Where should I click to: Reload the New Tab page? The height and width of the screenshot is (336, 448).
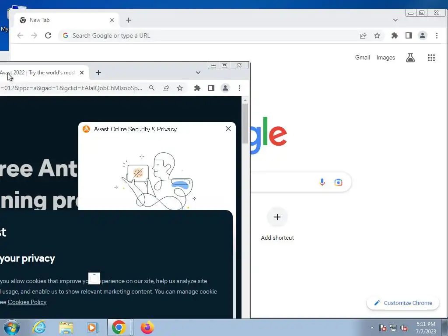48,35
